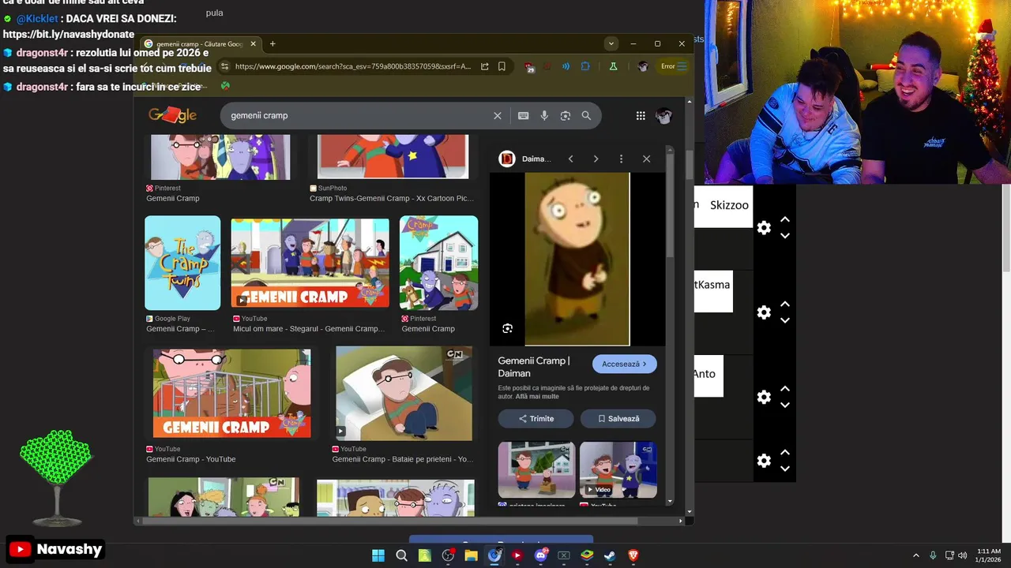Start a voice search with the microphone
The width and height of the screenshot is (1011, 568).
[x=544, y=115]
